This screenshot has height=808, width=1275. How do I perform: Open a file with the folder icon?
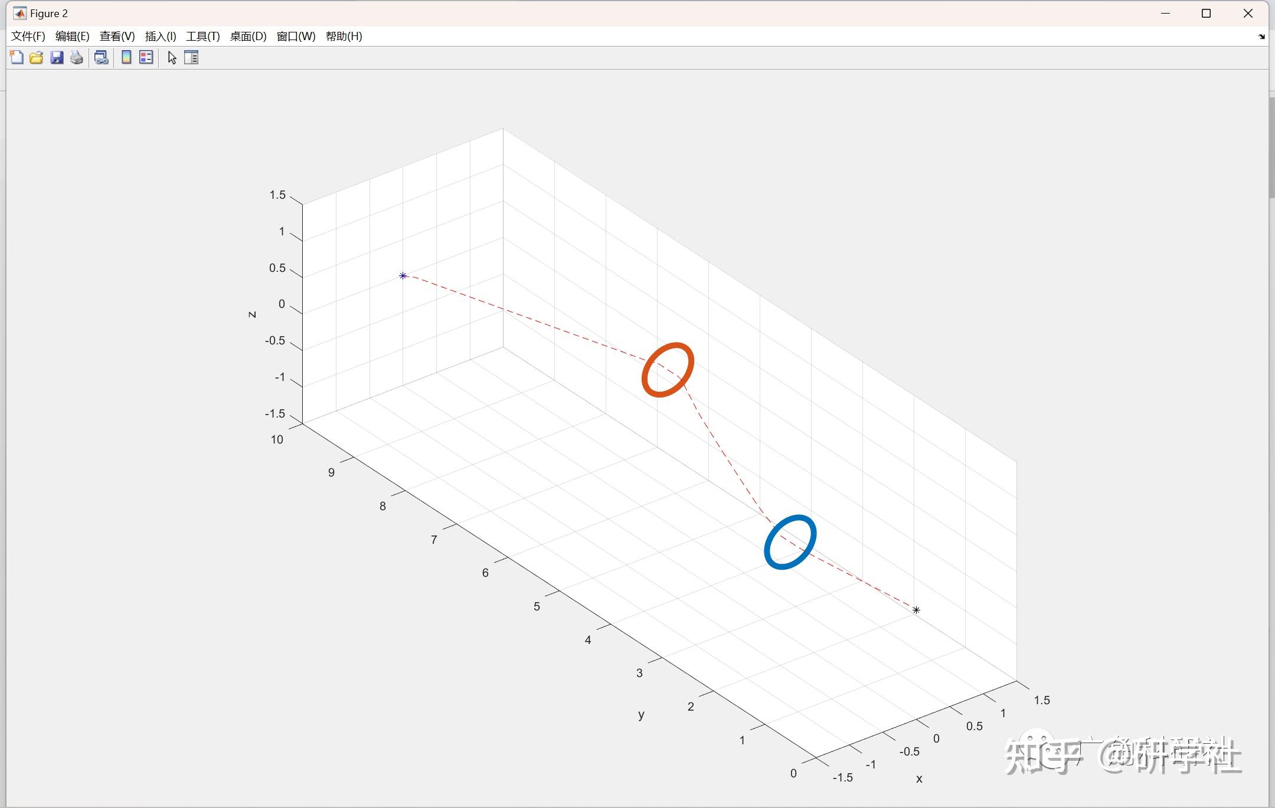point(37,57)
